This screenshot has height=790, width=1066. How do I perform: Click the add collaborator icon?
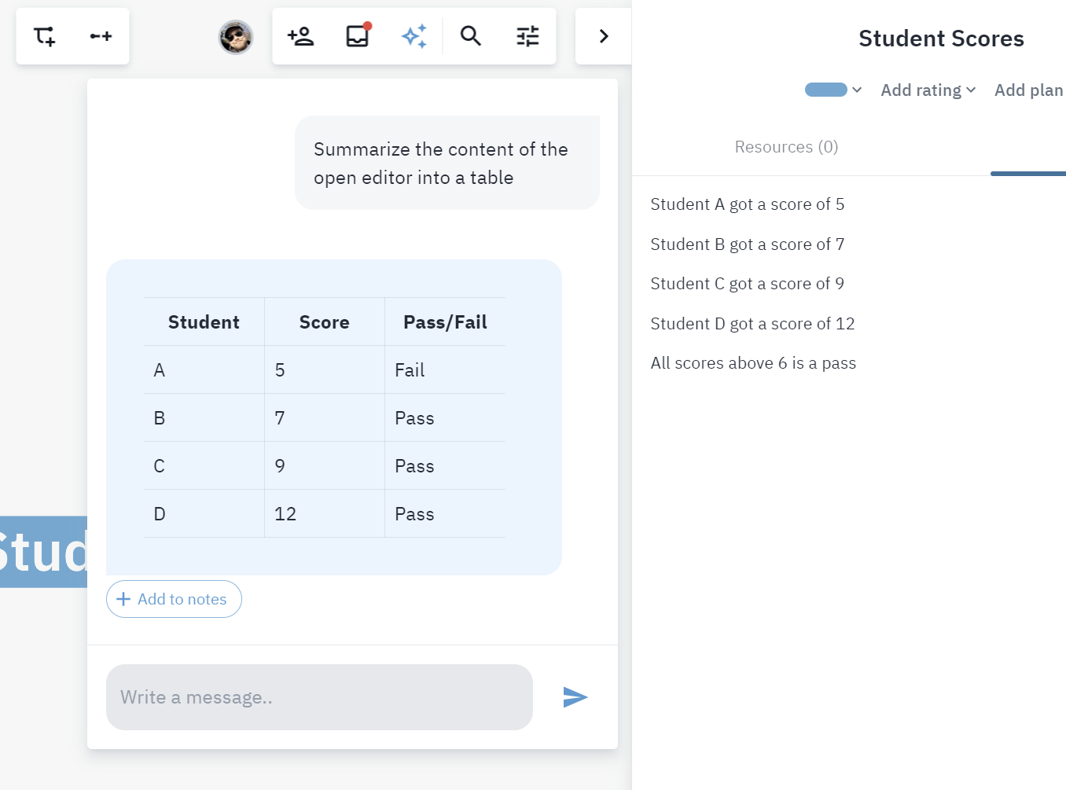point(301,36)
